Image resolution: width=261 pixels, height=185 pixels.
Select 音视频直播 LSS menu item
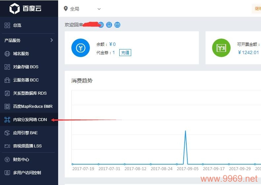[29, 146]
